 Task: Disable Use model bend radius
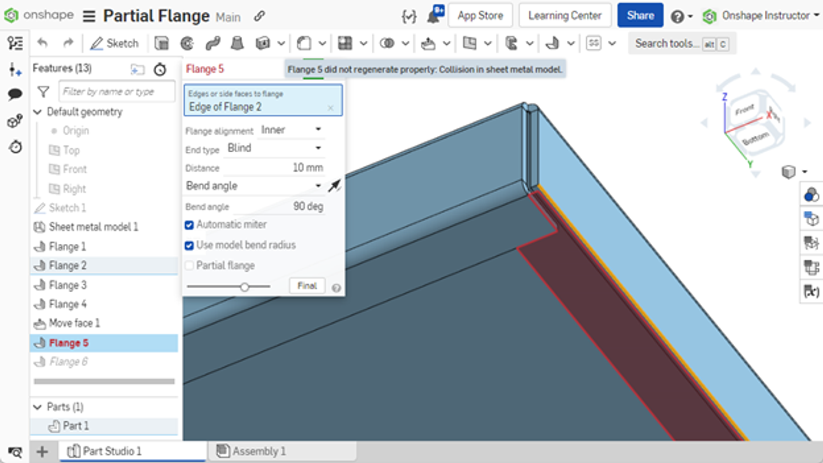[189, 245]
